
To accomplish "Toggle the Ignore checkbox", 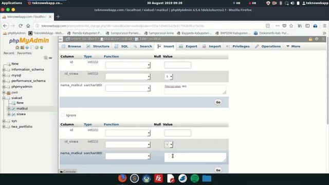I will 63,115.
